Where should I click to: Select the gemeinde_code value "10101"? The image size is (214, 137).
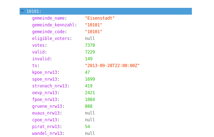(x=93, y=32)
